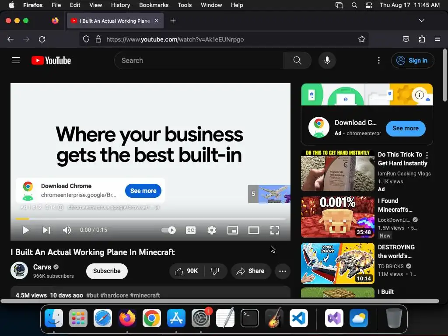
Task: Open the File menu
Action: (56, 5)
